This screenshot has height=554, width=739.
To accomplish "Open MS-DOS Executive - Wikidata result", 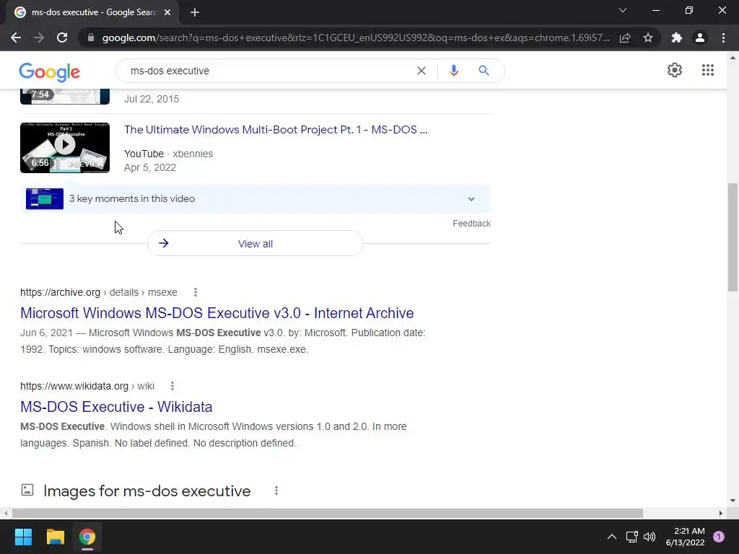I will (116, 407).
